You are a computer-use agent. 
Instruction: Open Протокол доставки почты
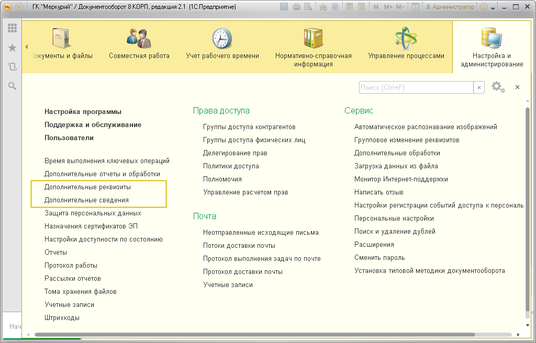[x=243, y=271]
